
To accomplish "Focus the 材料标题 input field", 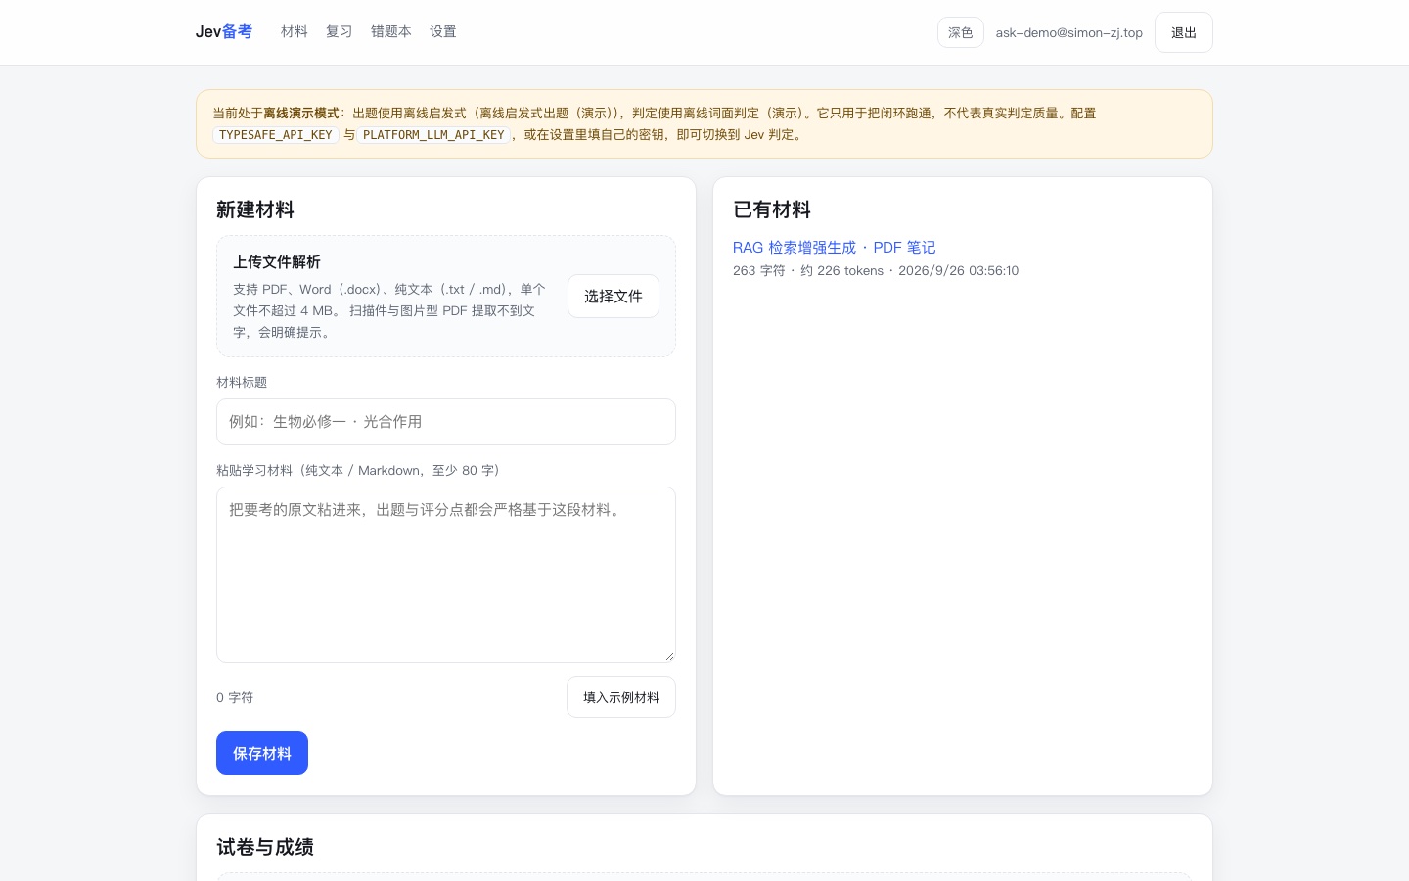I will coord(446,422).
